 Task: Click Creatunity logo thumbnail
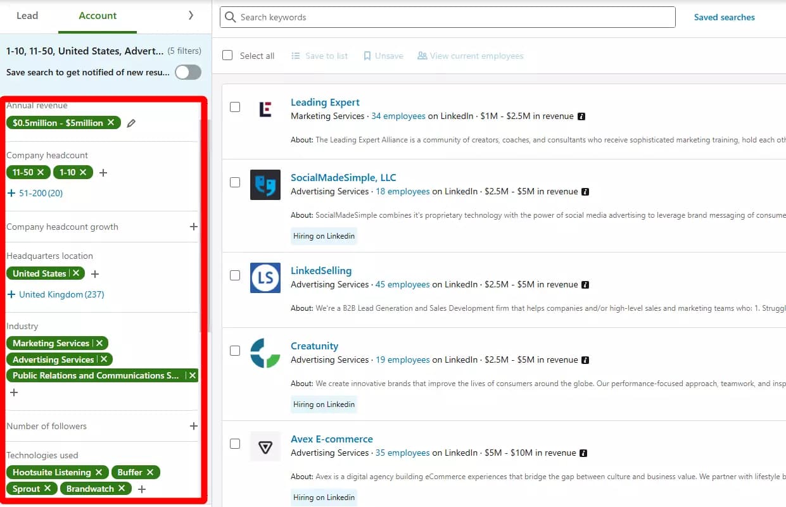(x=265, y=353)
